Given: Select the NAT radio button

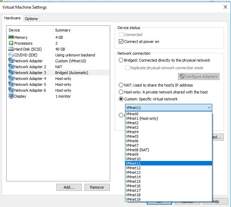Looking at the screenshot, I should [121, 85].
